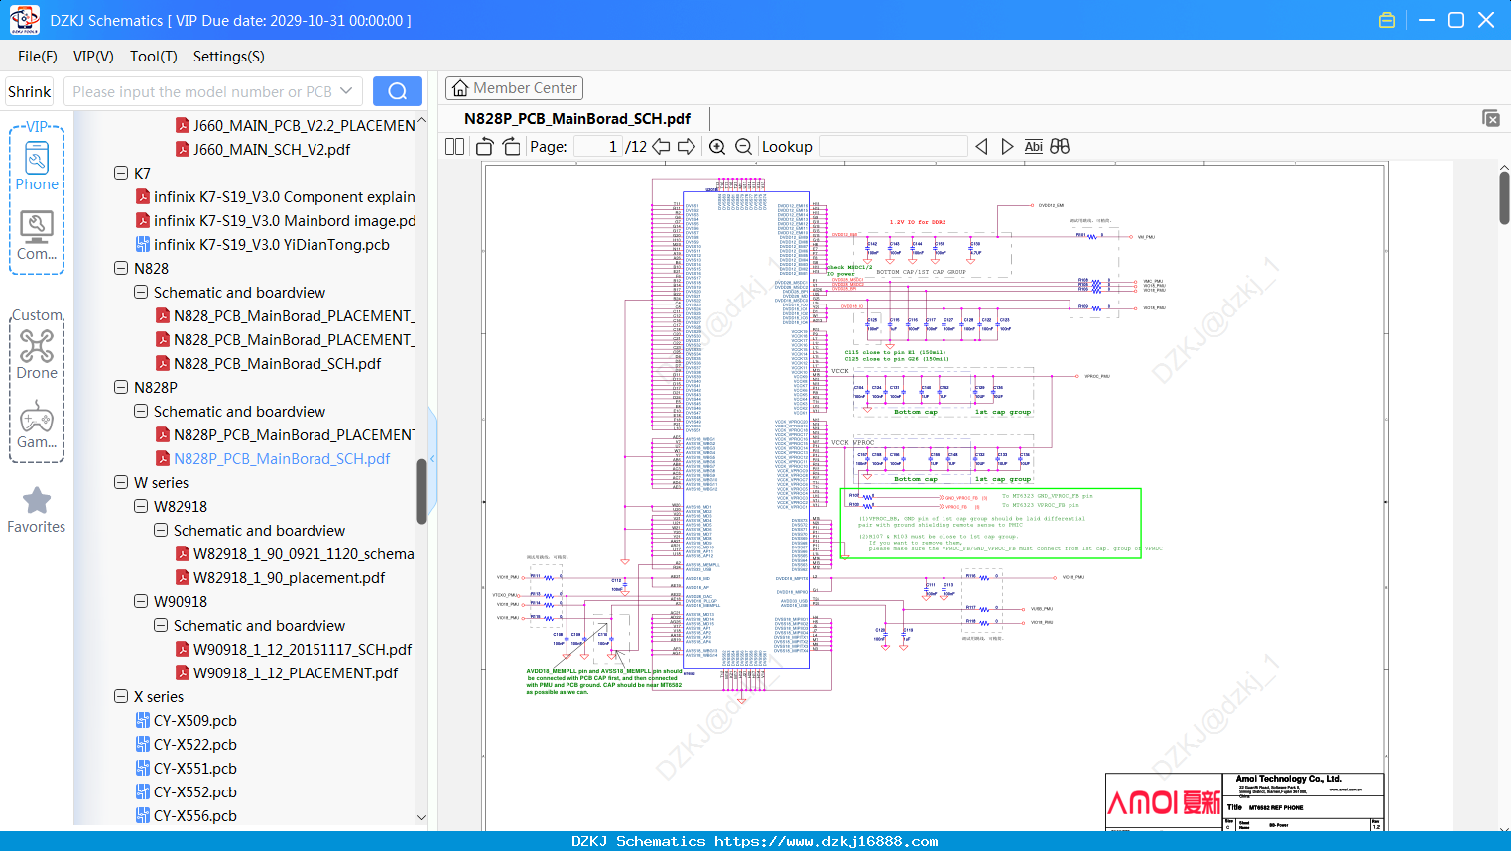Open the Settings(S) menu
1511x851 pixels.
tap(229, 57)
